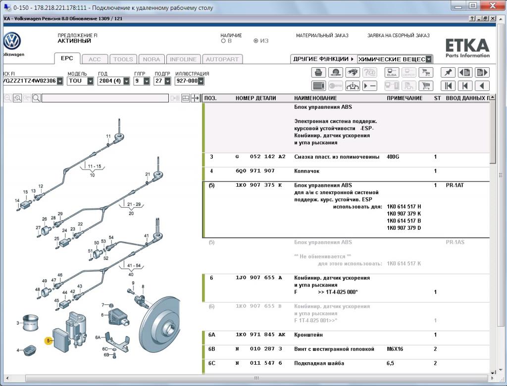The height and width of the screenshot is (386, 507).
Task: Toggle the split layout view icon
Action: point(186,98)
